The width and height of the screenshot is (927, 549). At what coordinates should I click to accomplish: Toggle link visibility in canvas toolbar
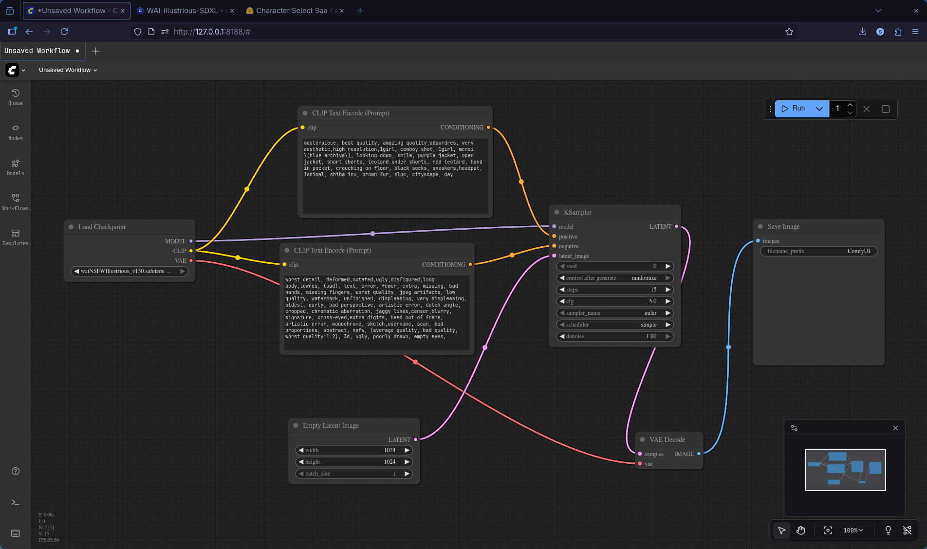coord(907,530)
